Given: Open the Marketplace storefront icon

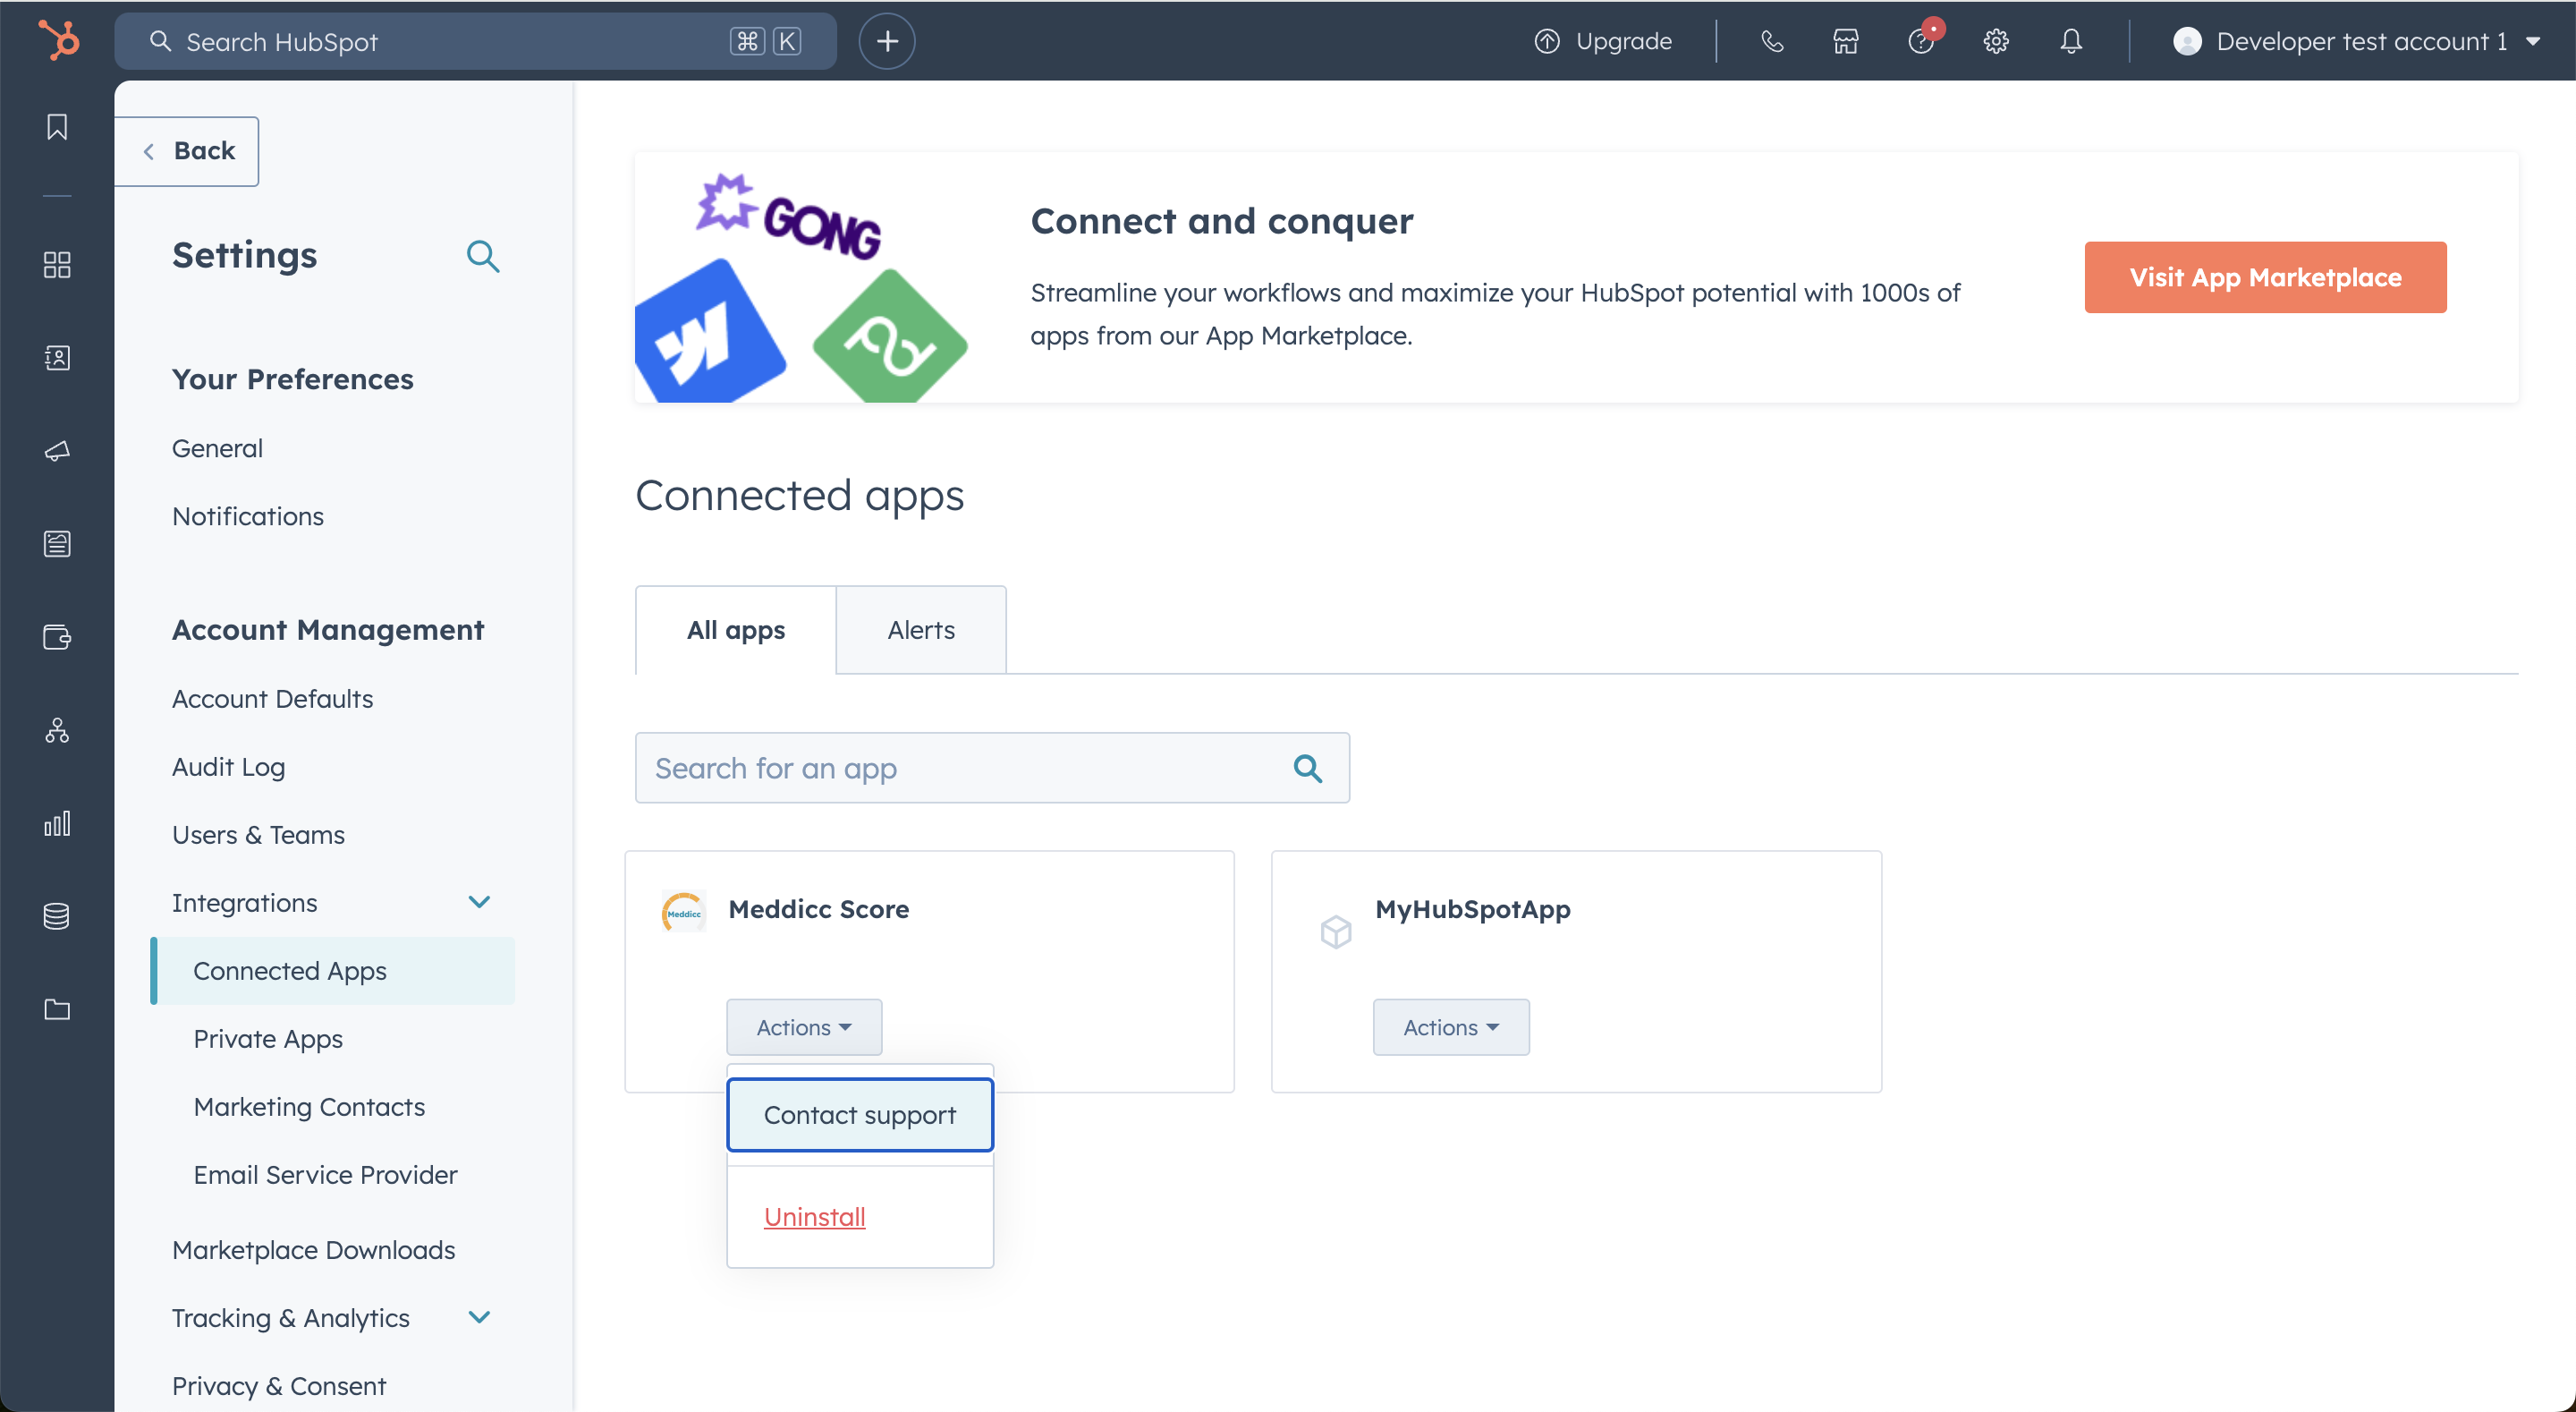Looking at the screenshot, I should [1846, 41].
